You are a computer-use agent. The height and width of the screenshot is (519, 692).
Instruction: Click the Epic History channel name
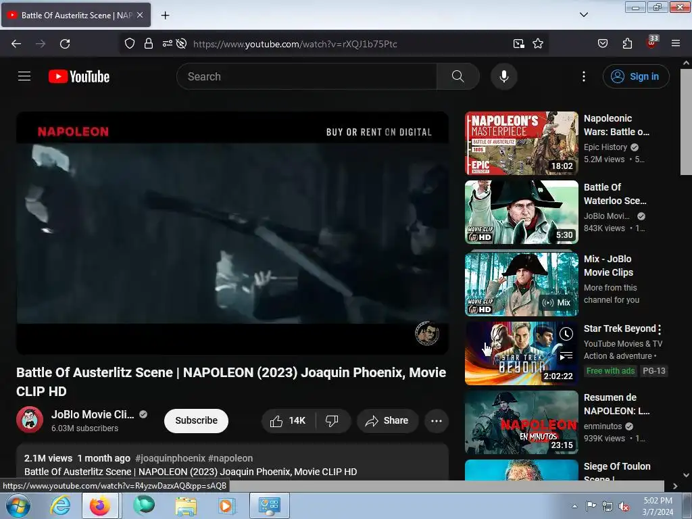tap(605, 147)
